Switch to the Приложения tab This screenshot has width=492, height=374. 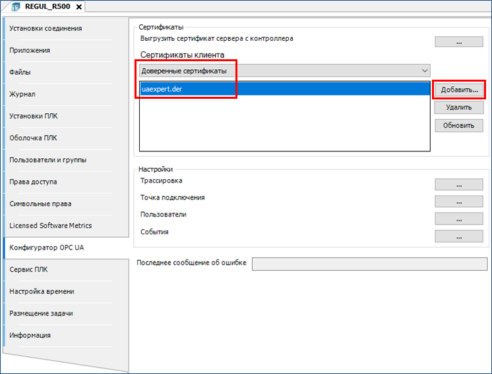tap(30, 50)
